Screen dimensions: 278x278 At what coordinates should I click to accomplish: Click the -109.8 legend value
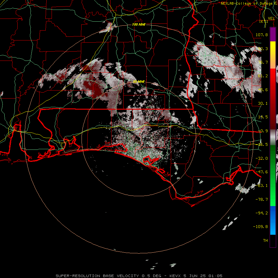click(x=260, y=227)
